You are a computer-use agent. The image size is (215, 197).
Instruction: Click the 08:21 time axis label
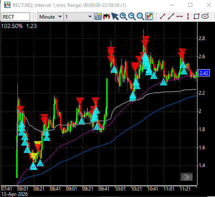tap(39, 189)
